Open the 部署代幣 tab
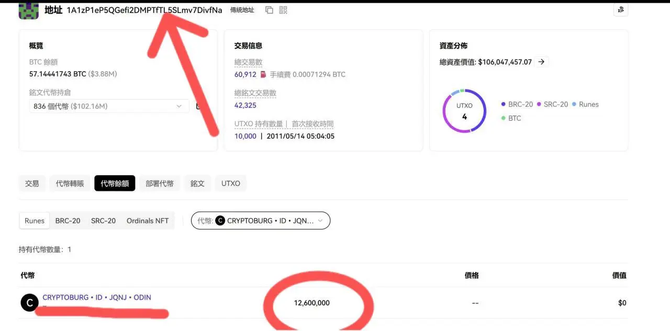 (x=160, y=184)
